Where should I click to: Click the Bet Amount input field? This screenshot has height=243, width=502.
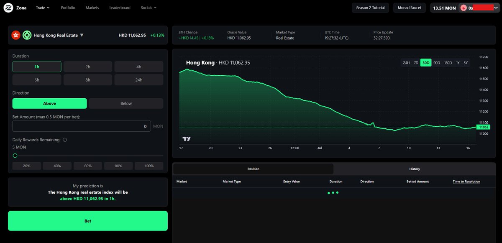(82, 126)
